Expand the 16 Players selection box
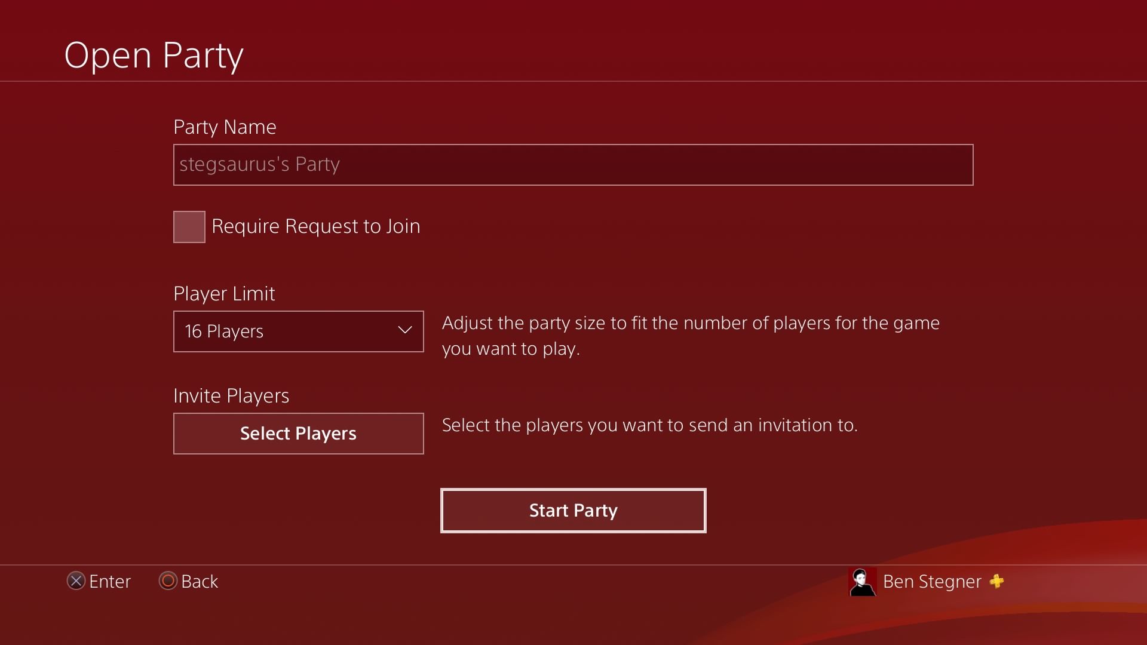Screen dimensions: 1147x645 click(298, 331)
